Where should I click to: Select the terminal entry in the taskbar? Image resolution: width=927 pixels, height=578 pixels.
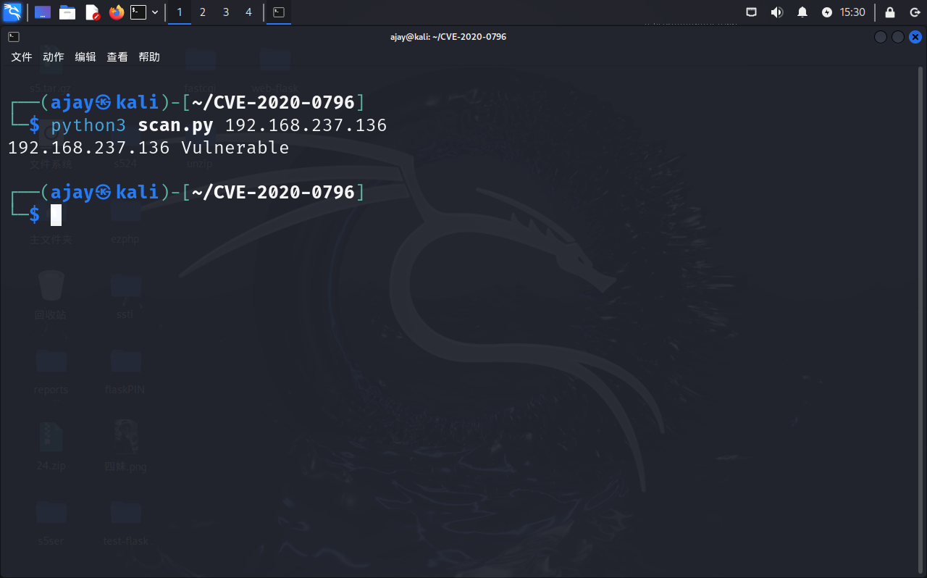coord(279,12)
